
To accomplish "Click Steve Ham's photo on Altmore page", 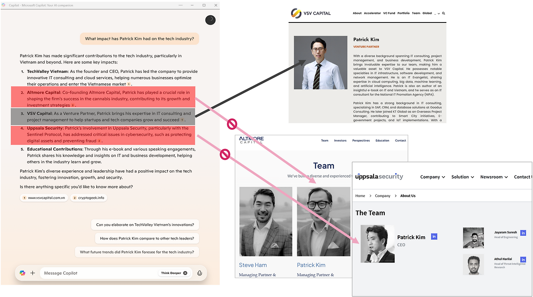I will [266, 221].
